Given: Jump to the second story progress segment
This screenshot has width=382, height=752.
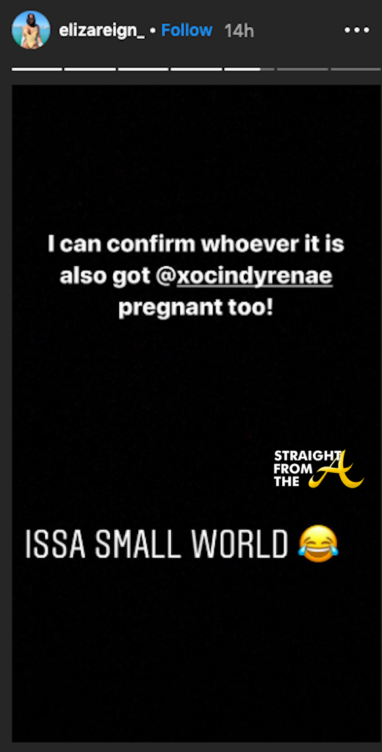Looking at the screenshot, I should click(x=90, y=69).
